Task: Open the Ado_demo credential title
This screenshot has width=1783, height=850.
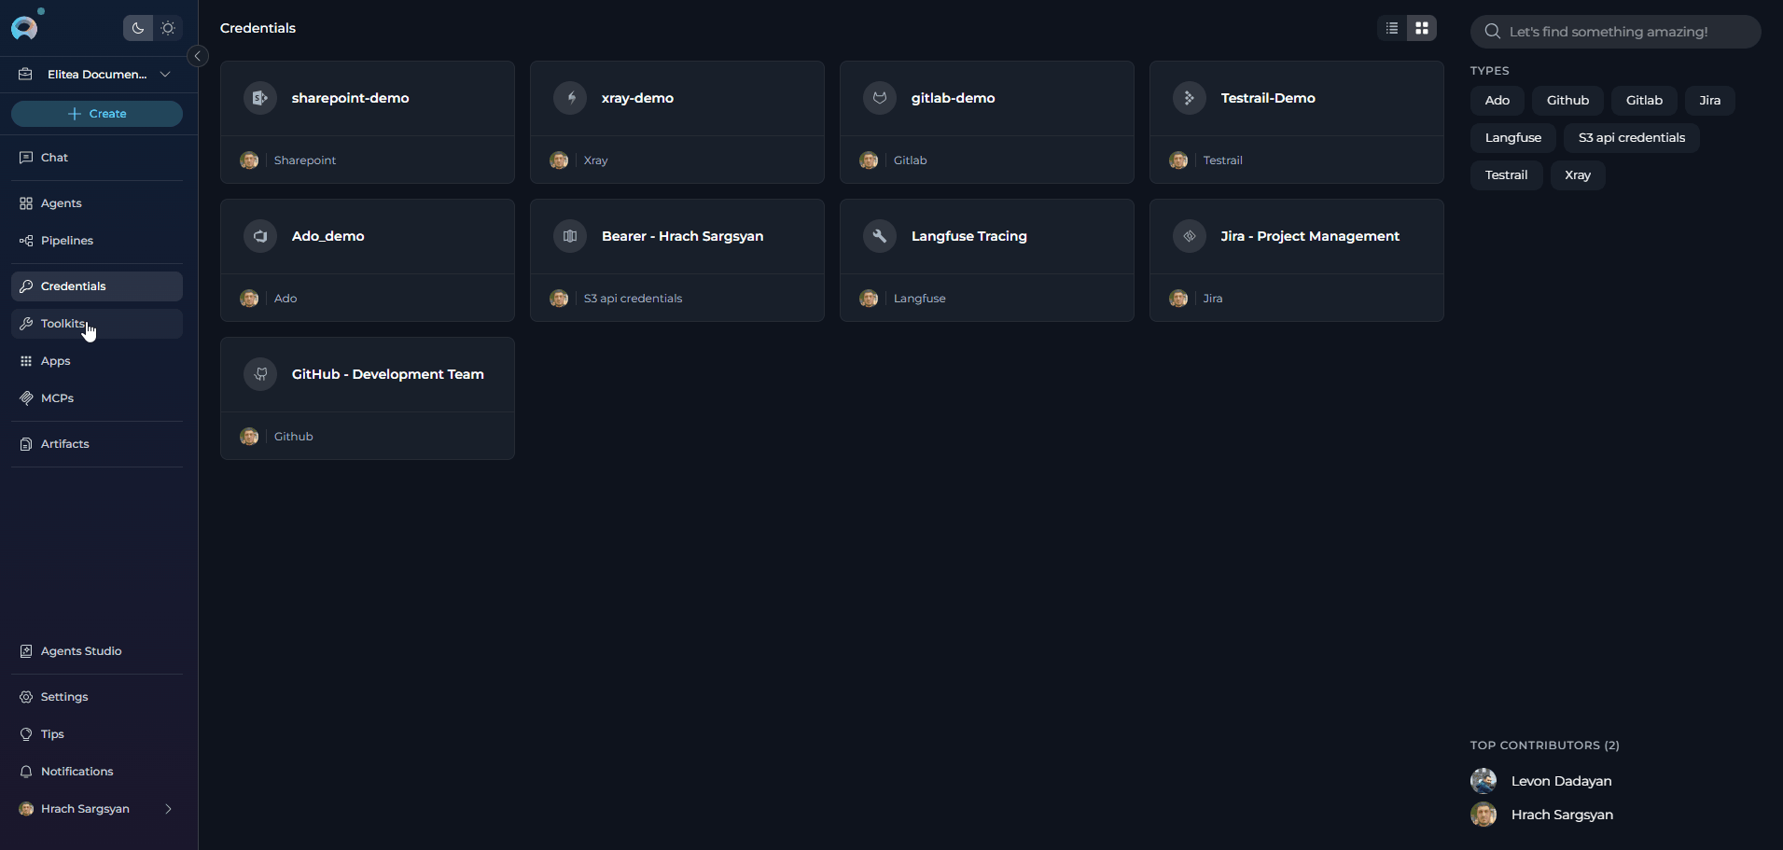Action: [327, 236]
